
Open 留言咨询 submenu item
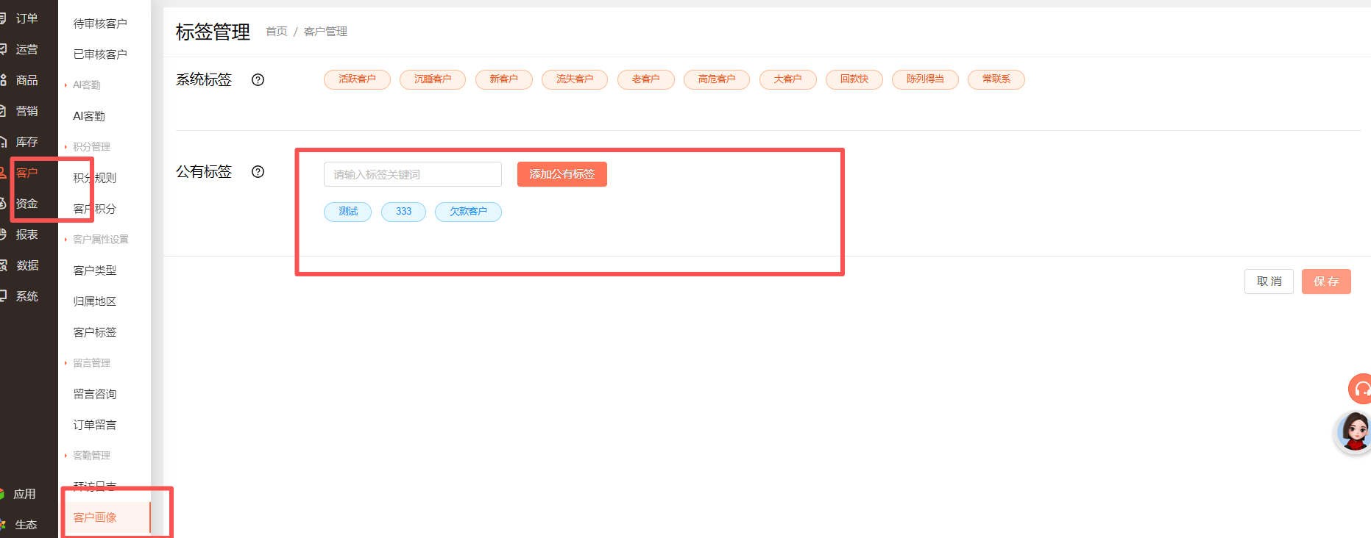pyautogui.click(x=95, y=394)
